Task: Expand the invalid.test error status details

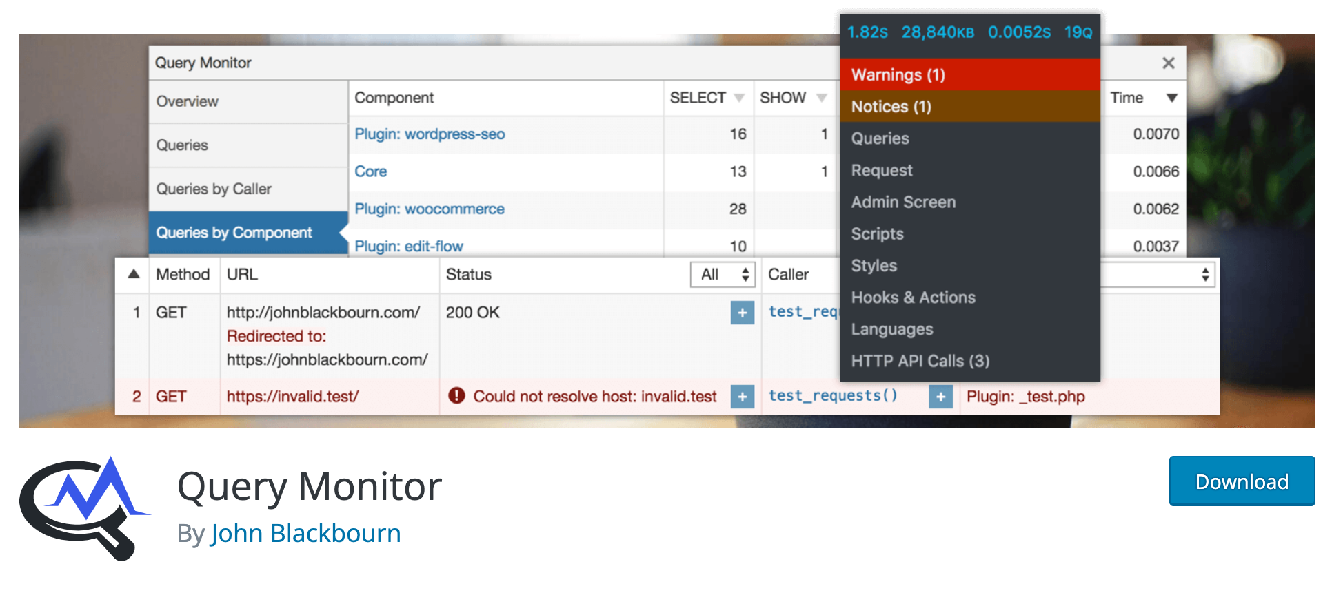Action: (x=742, y=397)
